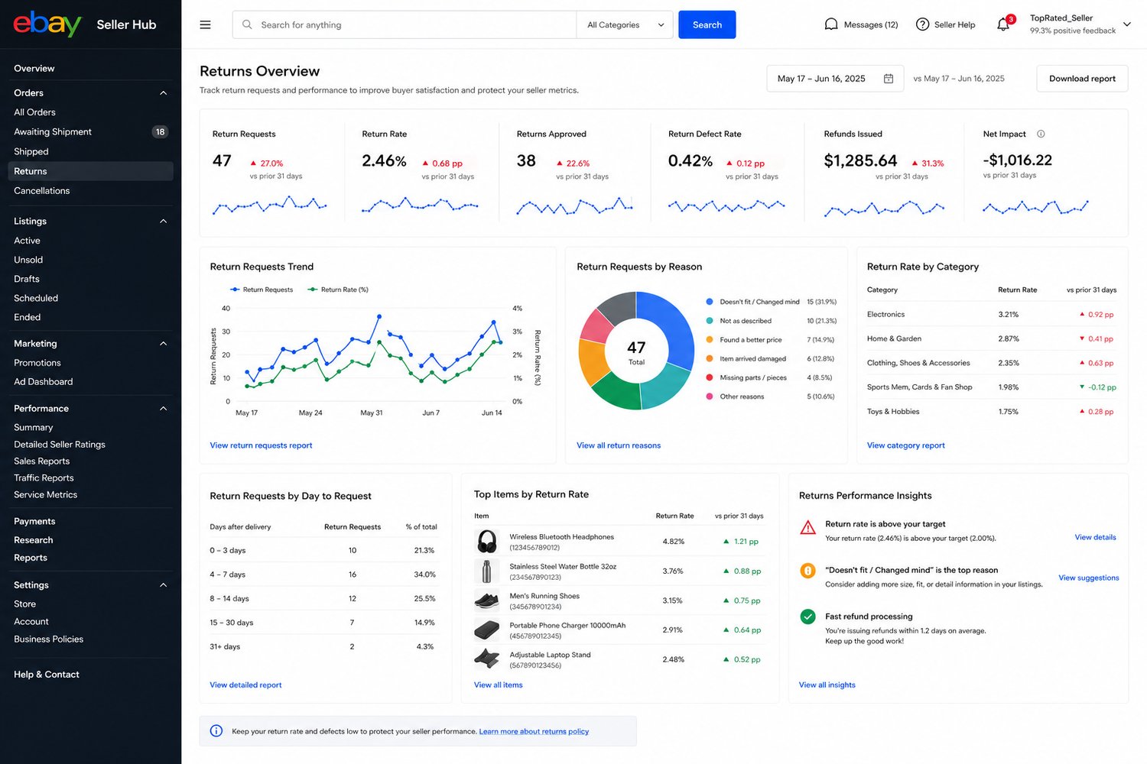Open Overview in sidebar

34,69
